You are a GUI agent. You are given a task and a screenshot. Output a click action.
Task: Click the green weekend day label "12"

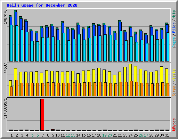click(x=68, y=135)
